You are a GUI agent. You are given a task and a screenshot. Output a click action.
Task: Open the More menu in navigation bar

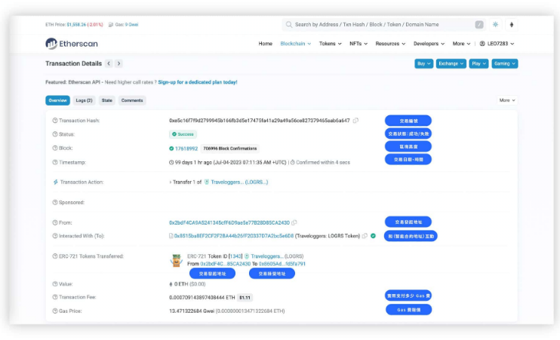(x=461, y=44)
